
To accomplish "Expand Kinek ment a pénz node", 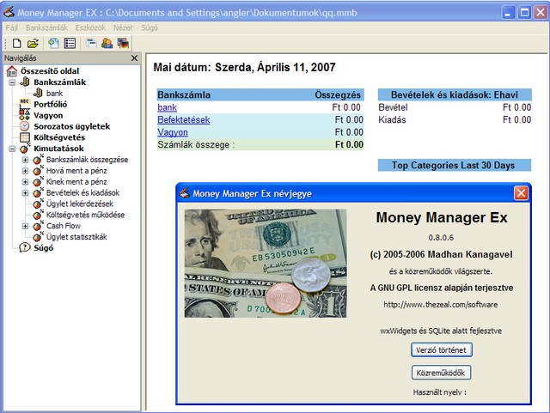I will pyautogui.click(x=25, y=182).
